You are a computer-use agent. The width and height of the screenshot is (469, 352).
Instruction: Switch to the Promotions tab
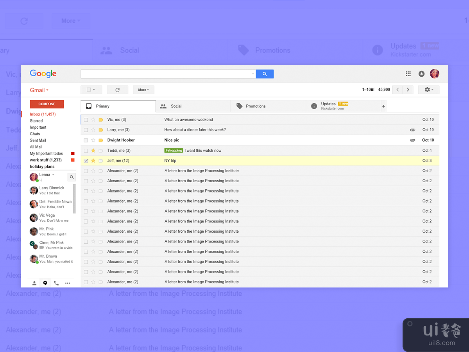click(x=255, y=106)
